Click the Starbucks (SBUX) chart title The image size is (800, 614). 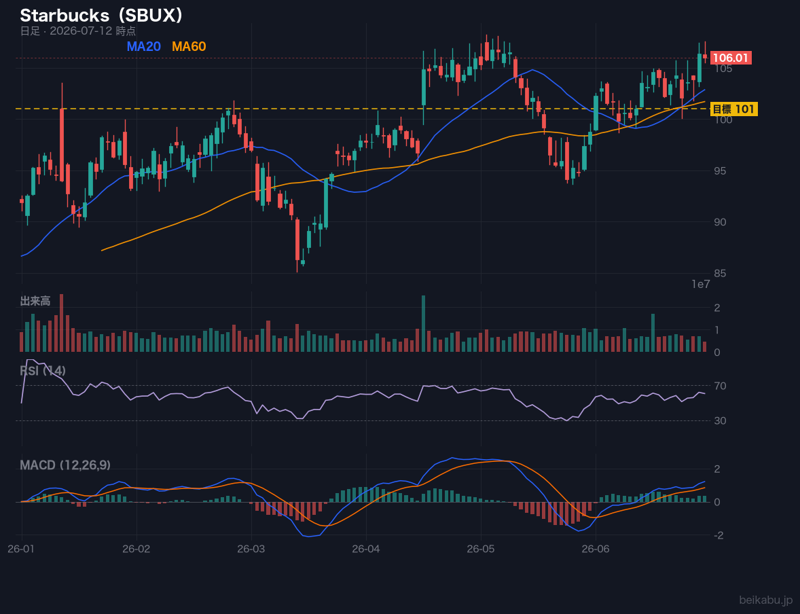coord(101,16)
